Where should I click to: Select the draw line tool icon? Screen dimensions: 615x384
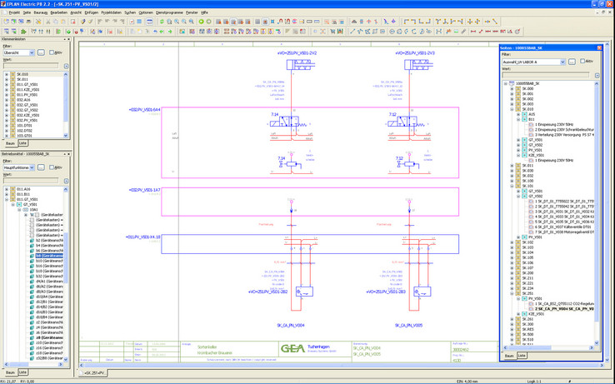coord(352,32)
